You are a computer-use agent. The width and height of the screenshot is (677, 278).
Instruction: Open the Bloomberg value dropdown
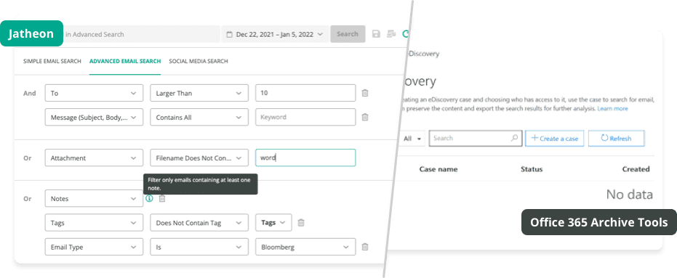[x=305, y=247]
